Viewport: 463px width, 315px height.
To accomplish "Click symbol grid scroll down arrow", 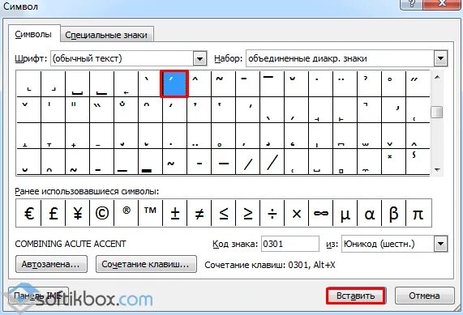I will (437, 170).
